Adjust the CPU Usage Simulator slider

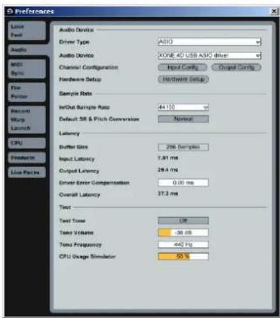[183, 256]
